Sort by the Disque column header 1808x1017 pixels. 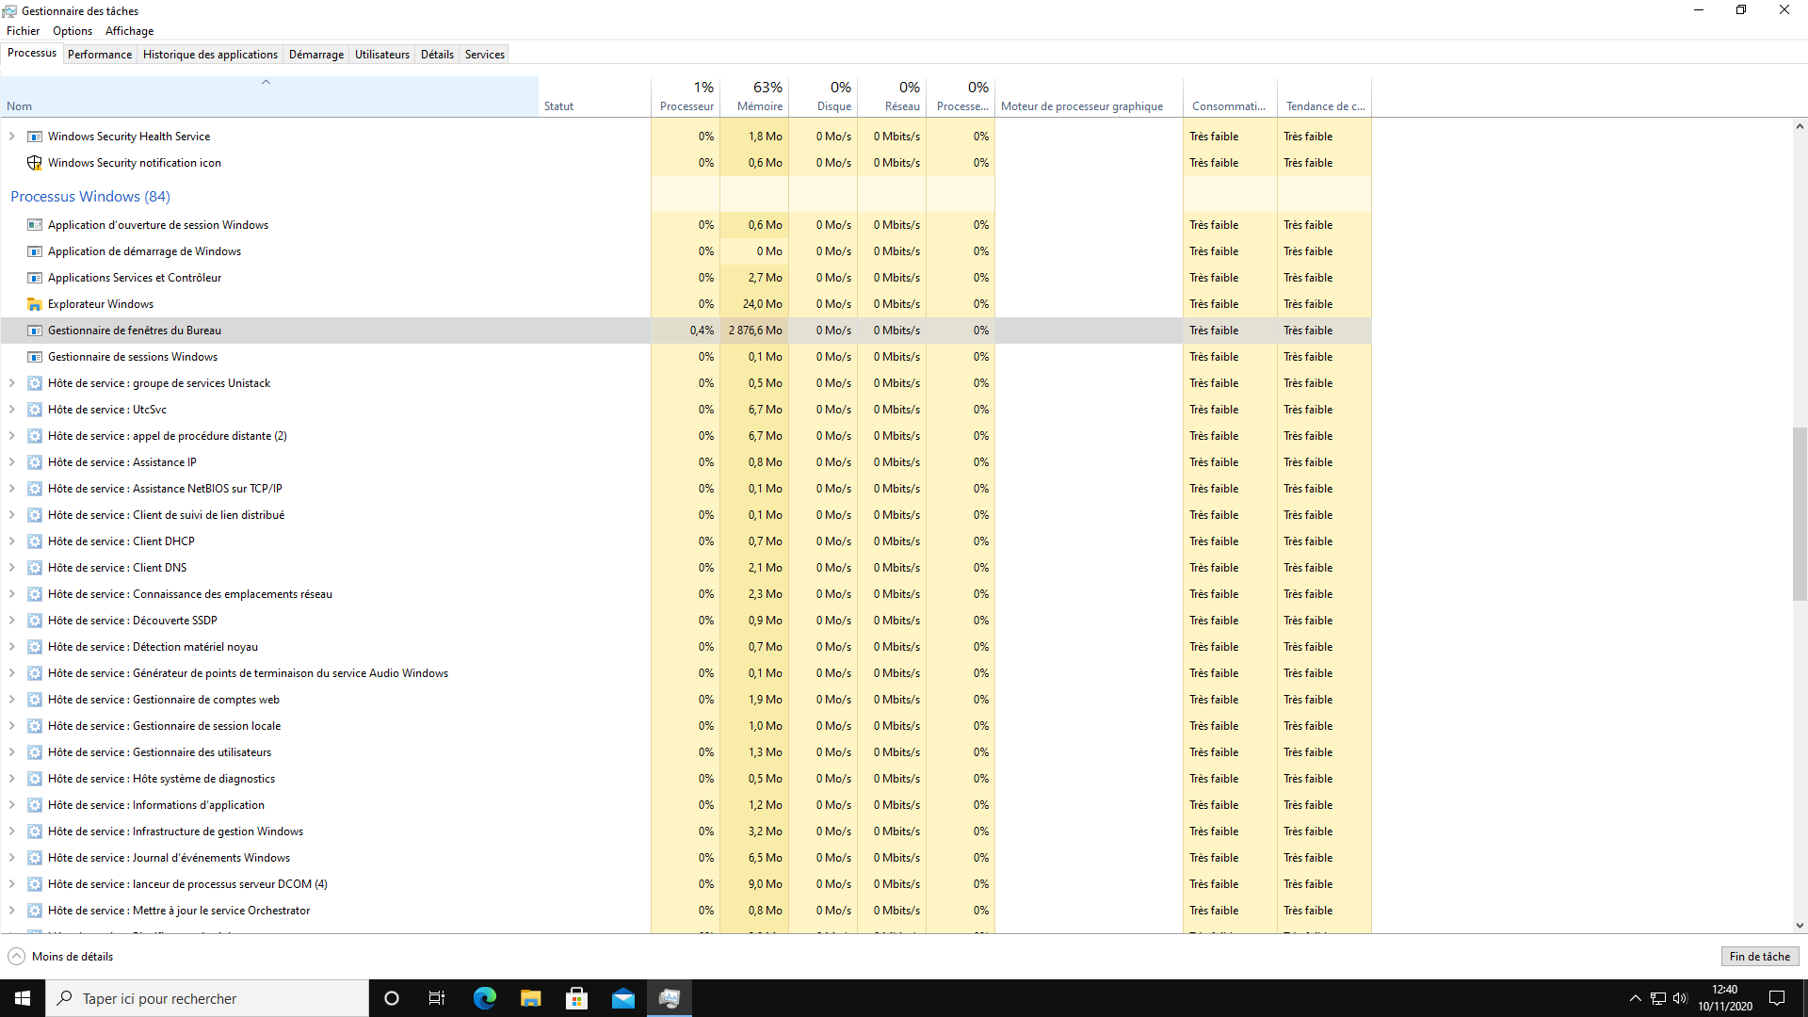[x=823, y=96]
